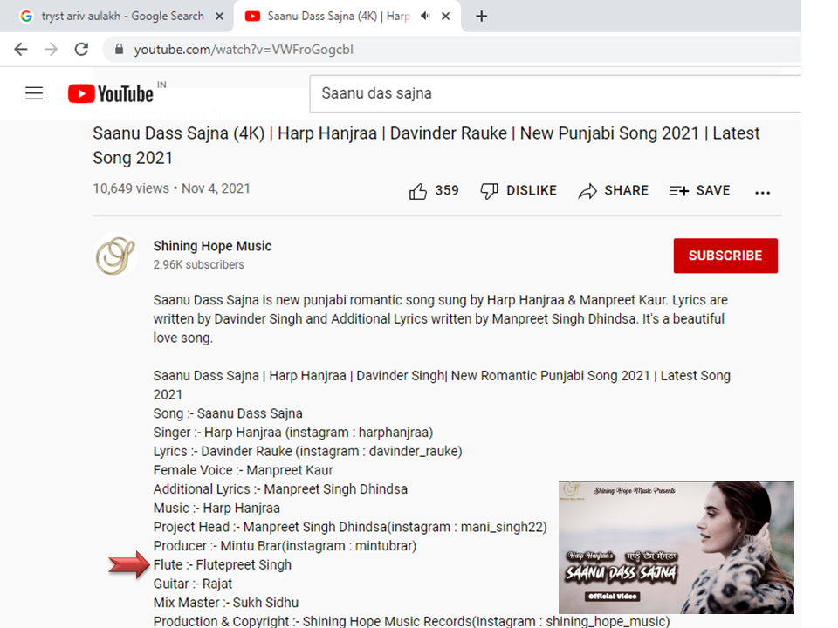Open a new browser tab with plus
The image size is (838, 628).
(481, 16)
